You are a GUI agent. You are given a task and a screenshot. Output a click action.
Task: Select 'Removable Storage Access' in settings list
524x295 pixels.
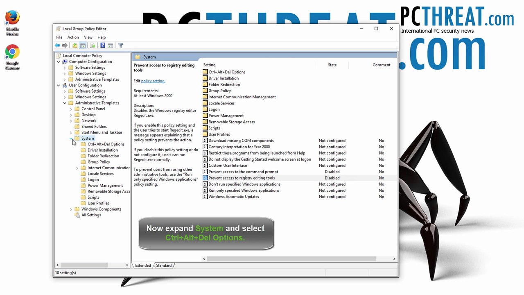(232, 122)
